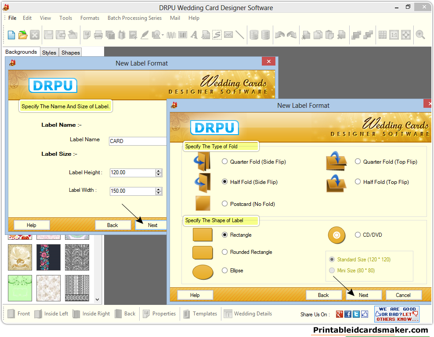Viewport: 434px width, 337px height.
Task: Share on Twitter icon
Action: [x=356, y=314]
